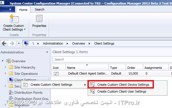Go back with the navigation arrow
Screen dimensions: 172x108
tap(4, 43)
